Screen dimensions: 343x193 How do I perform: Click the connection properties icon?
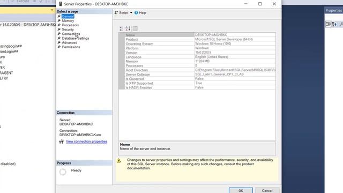pos(61,142)
